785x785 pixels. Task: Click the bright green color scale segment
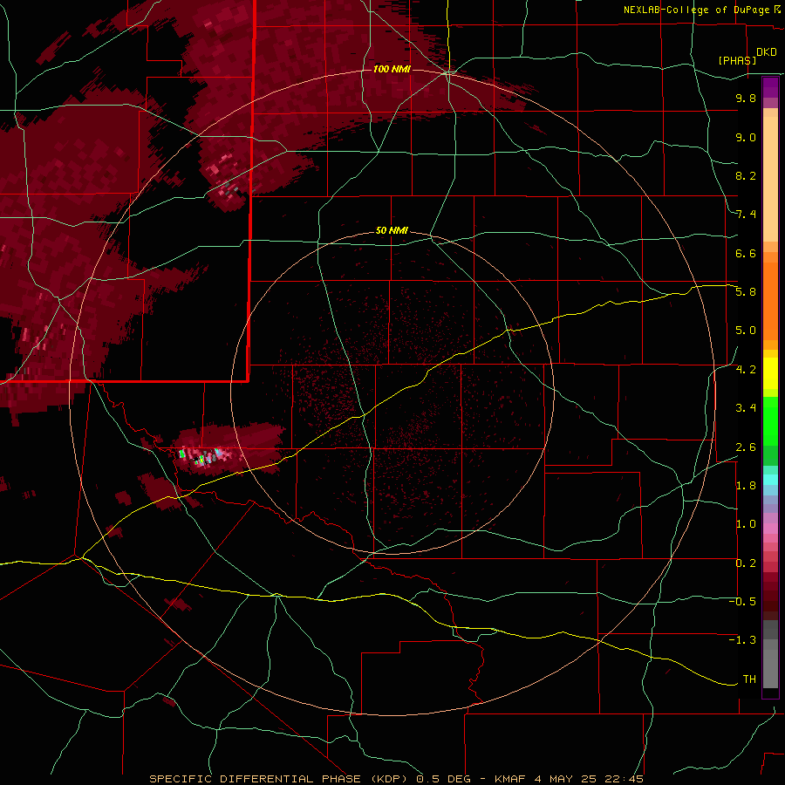coord(770,421)
